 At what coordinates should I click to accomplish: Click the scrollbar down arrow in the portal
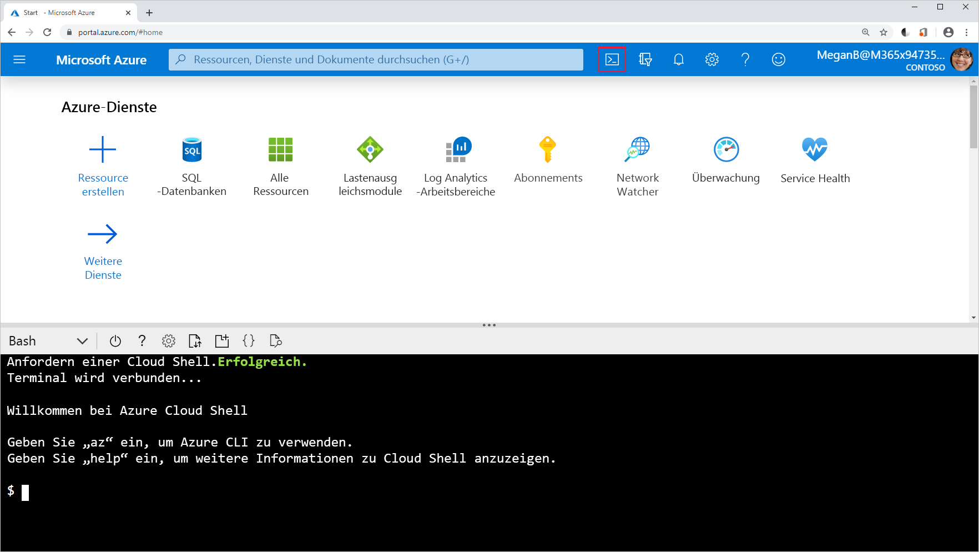[973, 318]
